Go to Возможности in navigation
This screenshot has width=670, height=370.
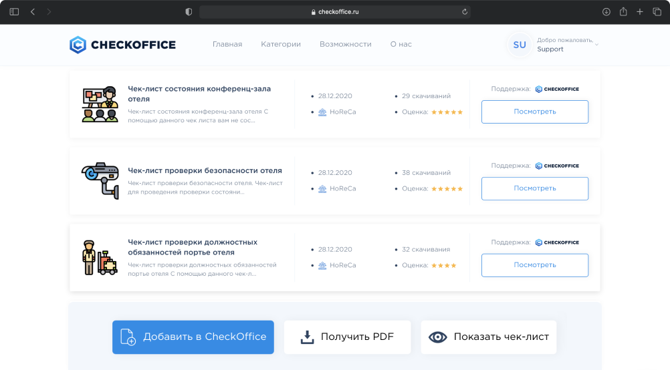pyautogui.click(x=345, y=44)
